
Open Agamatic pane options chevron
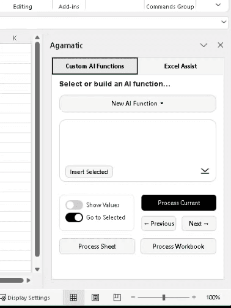point(204,45)
